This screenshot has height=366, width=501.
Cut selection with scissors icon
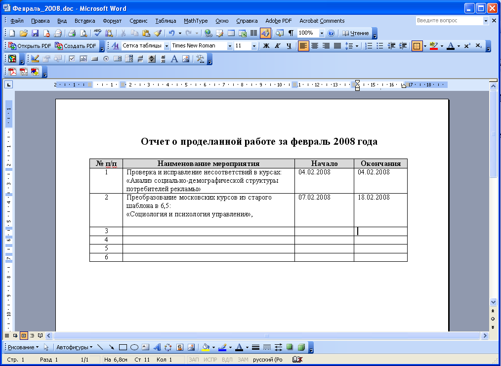click(123, 33)
